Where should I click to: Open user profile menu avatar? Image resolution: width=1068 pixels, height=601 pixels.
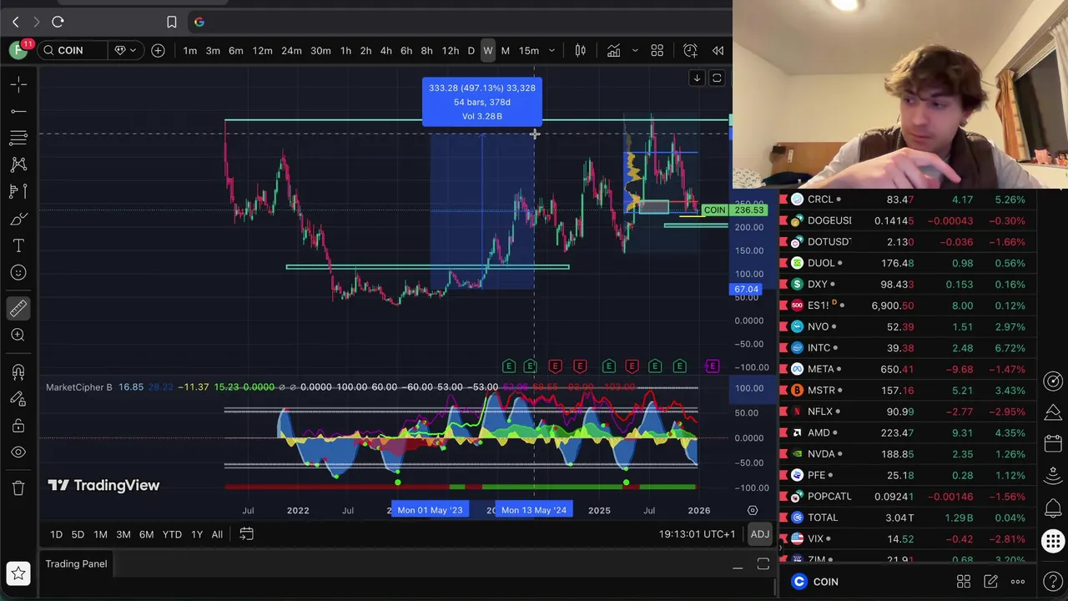[18, 50]
